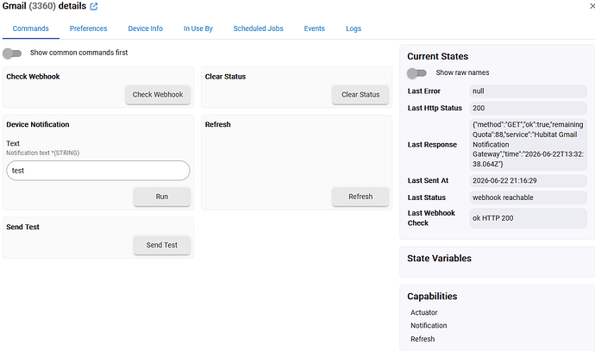
Task: Click the Last Response JSON text
Action: 529,144
